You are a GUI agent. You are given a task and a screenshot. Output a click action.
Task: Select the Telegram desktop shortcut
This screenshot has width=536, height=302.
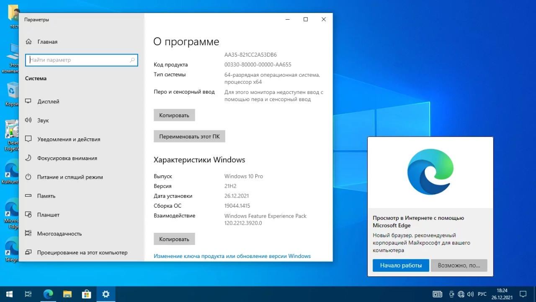13,250
